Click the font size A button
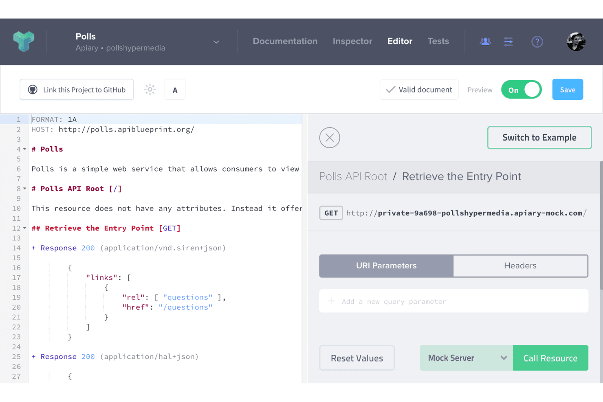The height and width of the screenshot is (402, 603). 175,90
